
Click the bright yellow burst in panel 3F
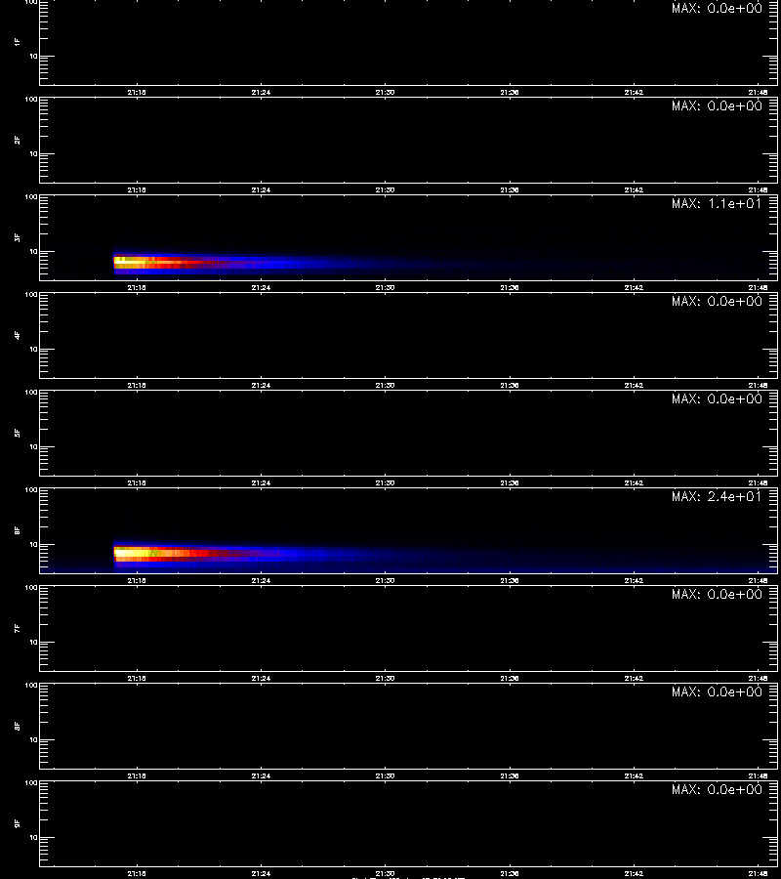coord(132,261)
